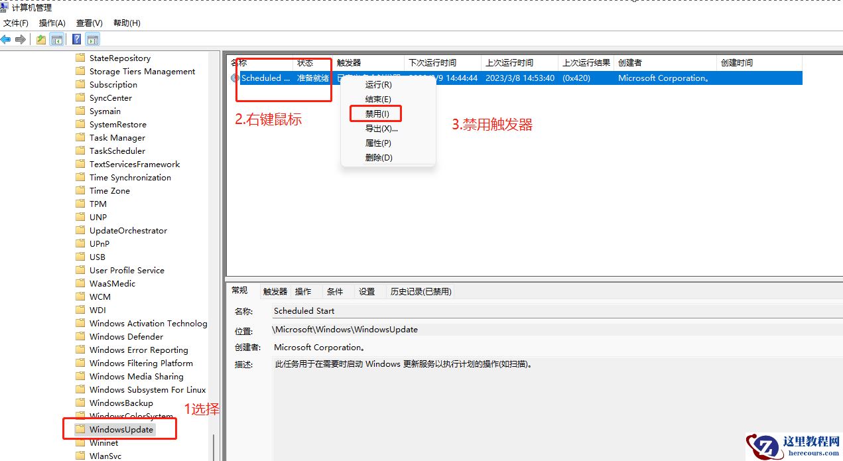The height and width of the screenshot is (461, 843).
Task: Click the 计算机管理 title bar icon
Action: (5, 7)
